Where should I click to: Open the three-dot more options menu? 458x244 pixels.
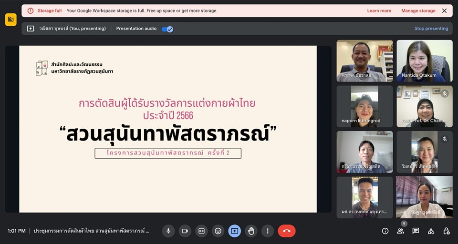[x=268, y=231]
